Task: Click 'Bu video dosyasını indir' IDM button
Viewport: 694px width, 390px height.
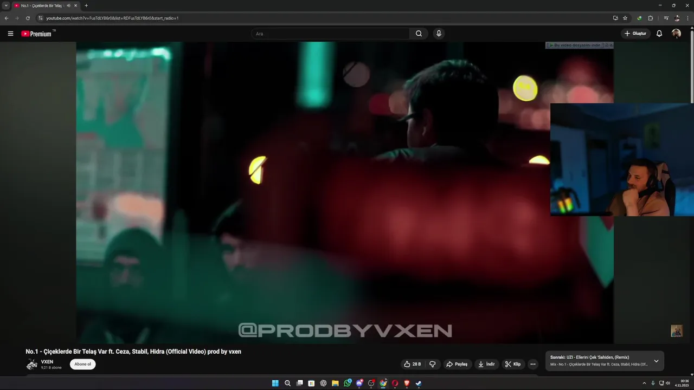Action: (575, 45)
